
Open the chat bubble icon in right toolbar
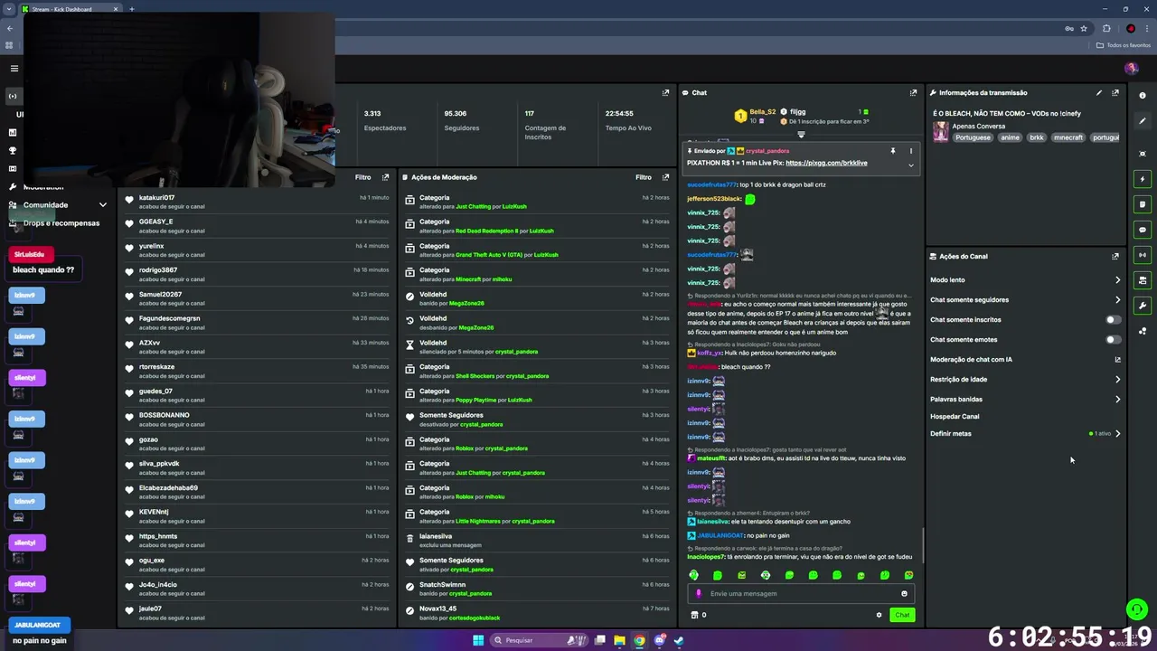point(1143,230)
